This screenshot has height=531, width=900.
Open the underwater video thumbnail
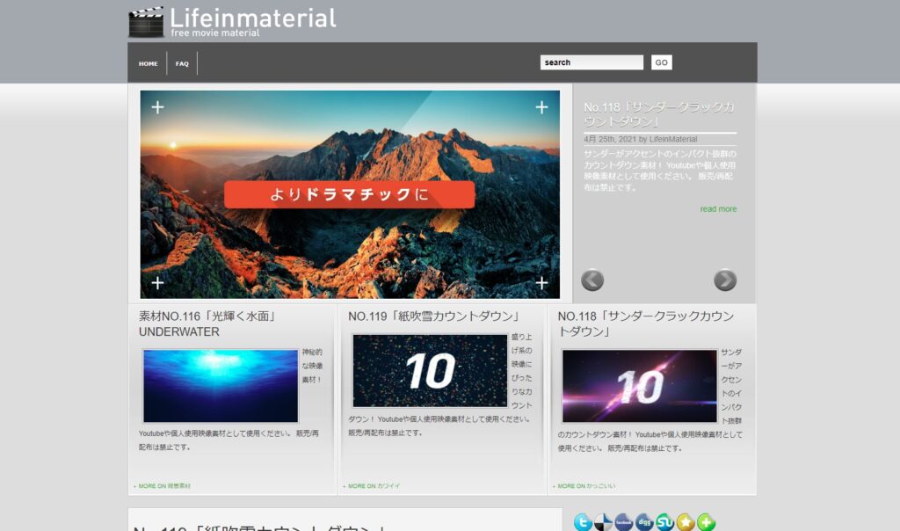pos(221,386)
